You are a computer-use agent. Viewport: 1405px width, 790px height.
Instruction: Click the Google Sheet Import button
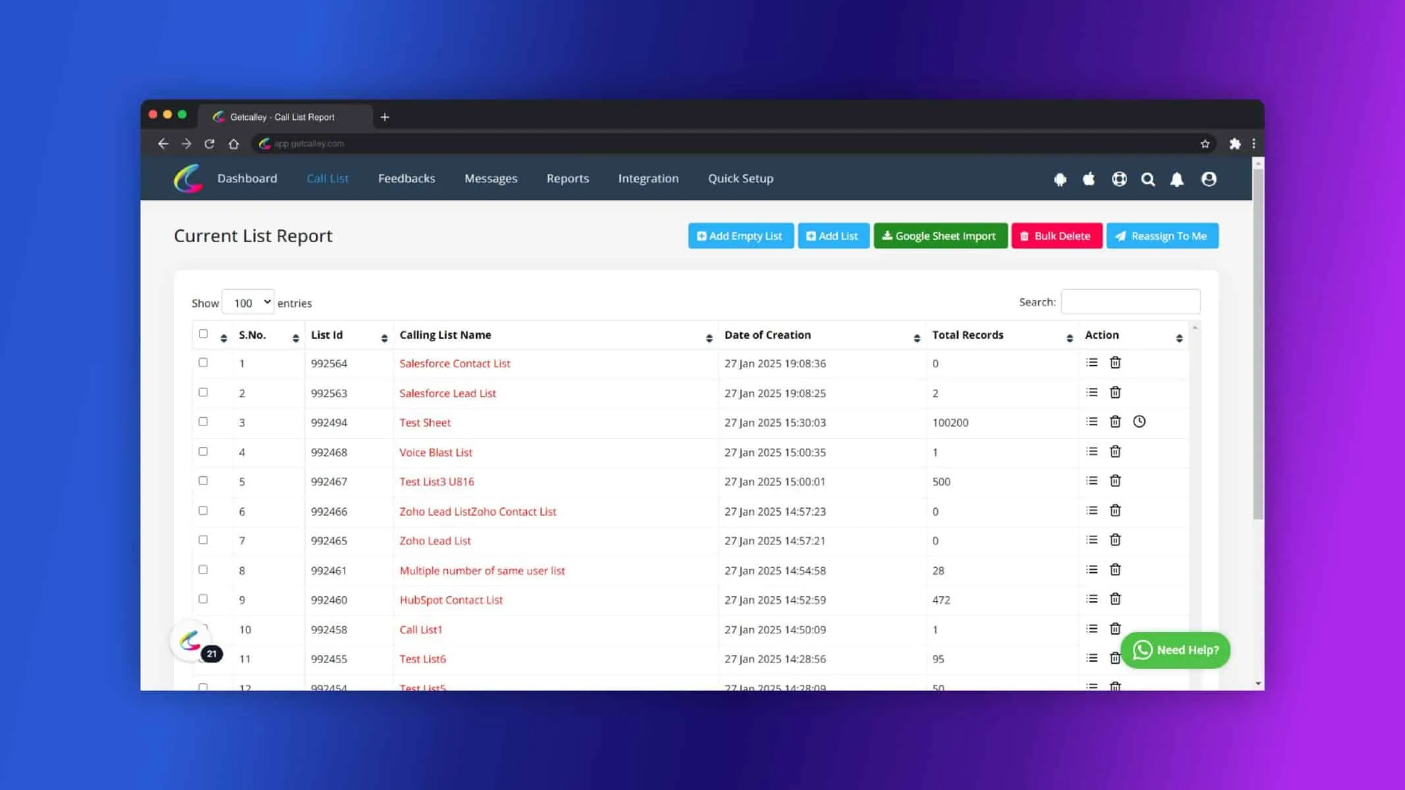click(941, 236)
